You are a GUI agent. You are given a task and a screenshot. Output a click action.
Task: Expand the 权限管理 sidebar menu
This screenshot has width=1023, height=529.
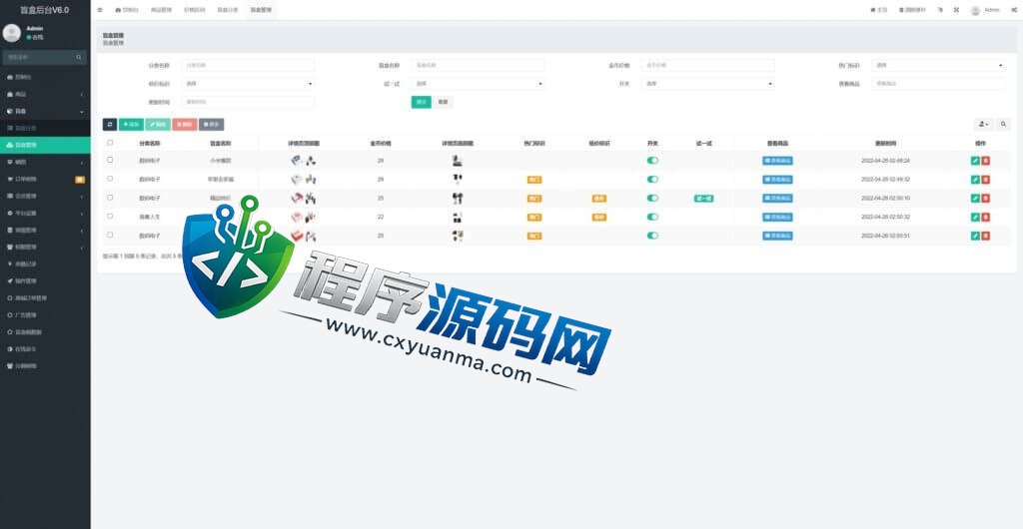(x=45, y=247)
